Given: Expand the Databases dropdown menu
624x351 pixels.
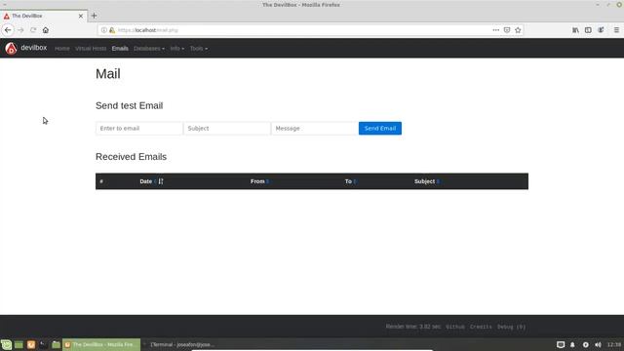Looking at the screenshot, I should (x=149, y=49).
